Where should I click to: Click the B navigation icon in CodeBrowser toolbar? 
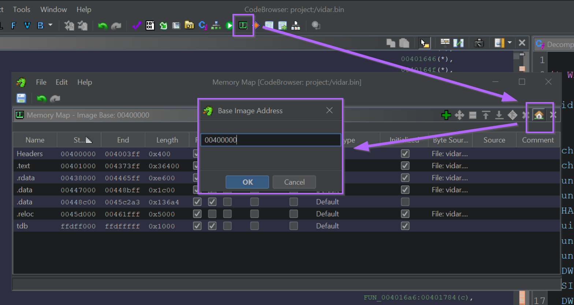[40, 26]
